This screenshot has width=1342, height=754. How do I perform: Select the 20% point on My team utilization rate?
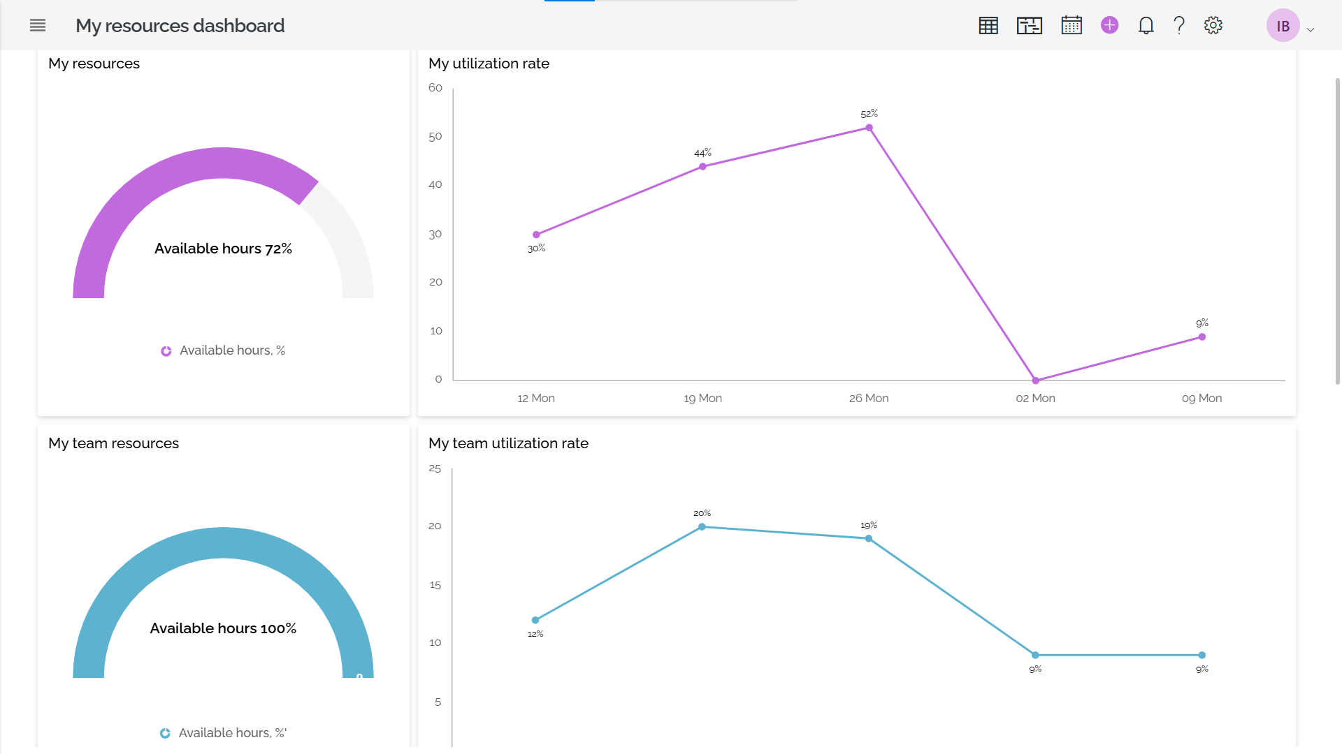(x=702, y=527)
